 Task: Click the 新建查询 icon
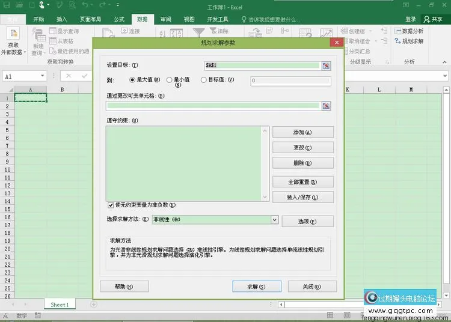point(38,42)
